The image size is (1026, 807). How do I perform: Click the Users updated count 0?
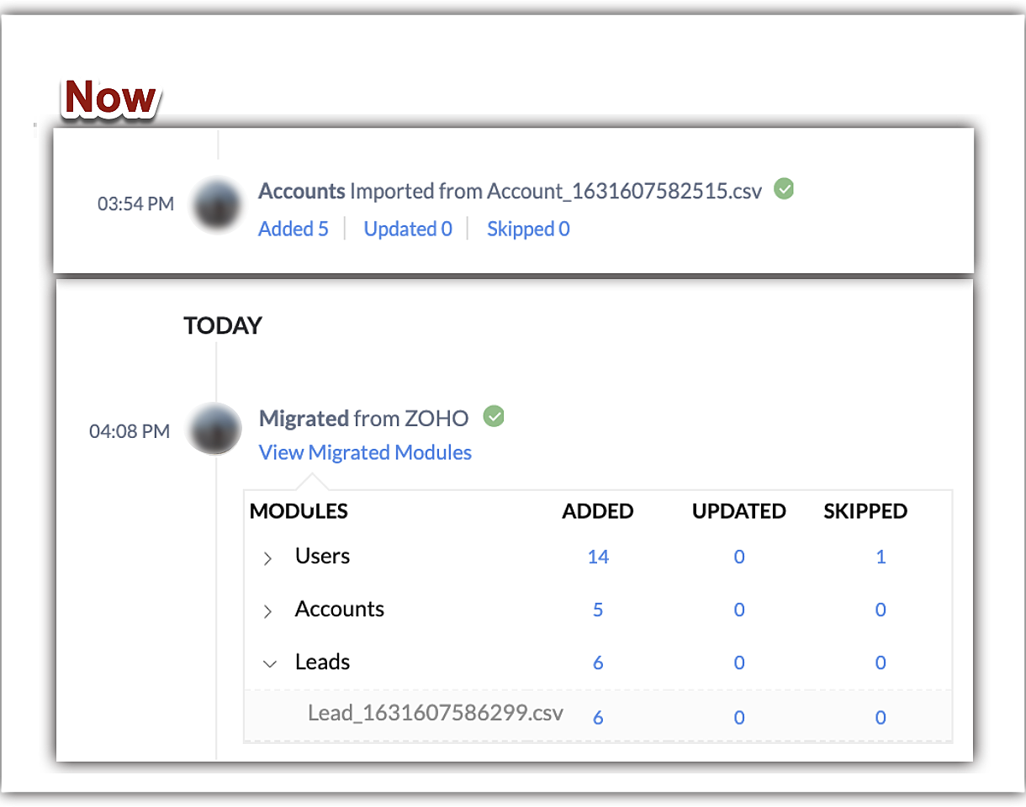[739, 556]
